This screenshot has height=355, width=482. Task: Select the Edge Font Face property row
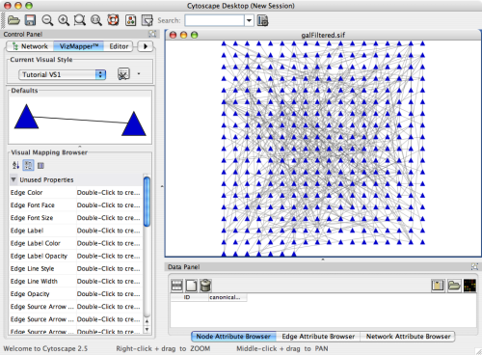(x=76, y=205)
